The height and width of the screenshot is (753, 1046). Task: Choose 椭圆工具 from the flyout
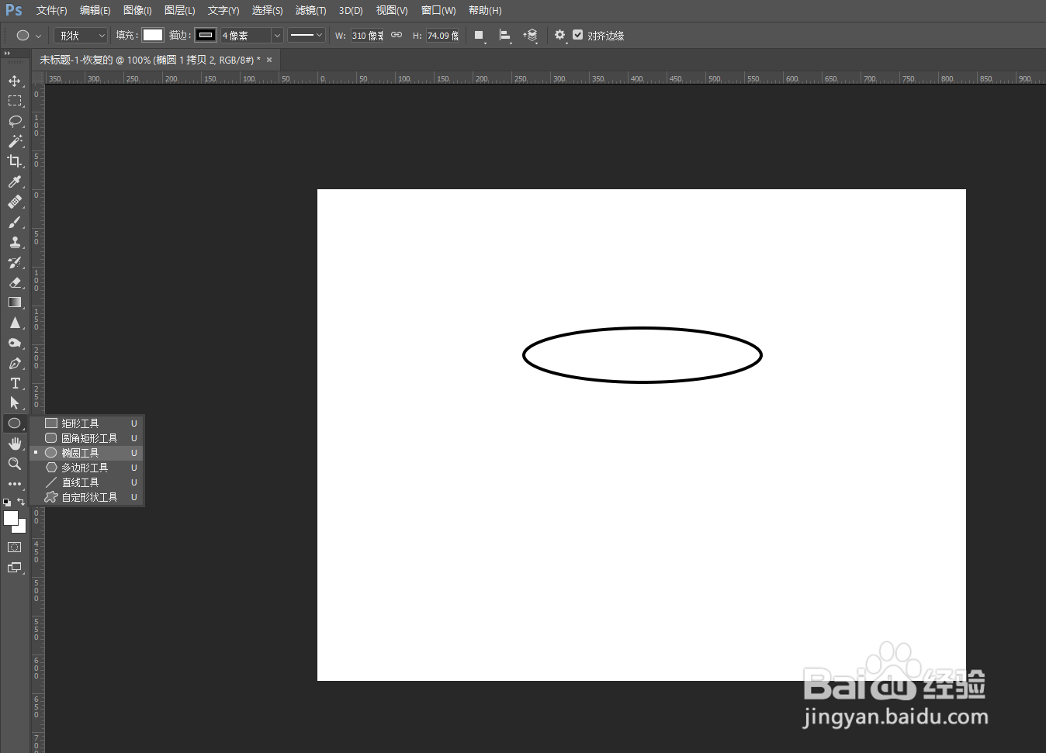[x=86, y=453]
